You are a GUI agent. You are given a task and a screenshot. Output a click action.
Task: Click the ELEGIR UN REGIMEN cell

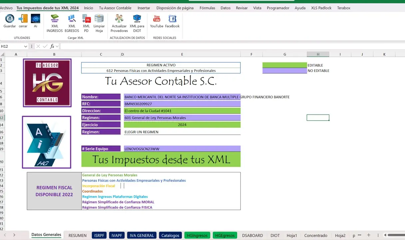click(x=182, y=132)
